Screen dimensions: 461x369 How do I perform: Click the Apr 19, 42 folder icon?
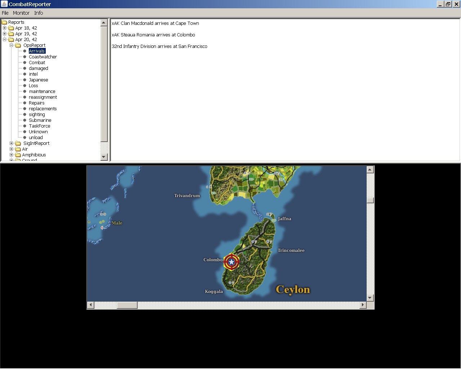click(11, 34)
